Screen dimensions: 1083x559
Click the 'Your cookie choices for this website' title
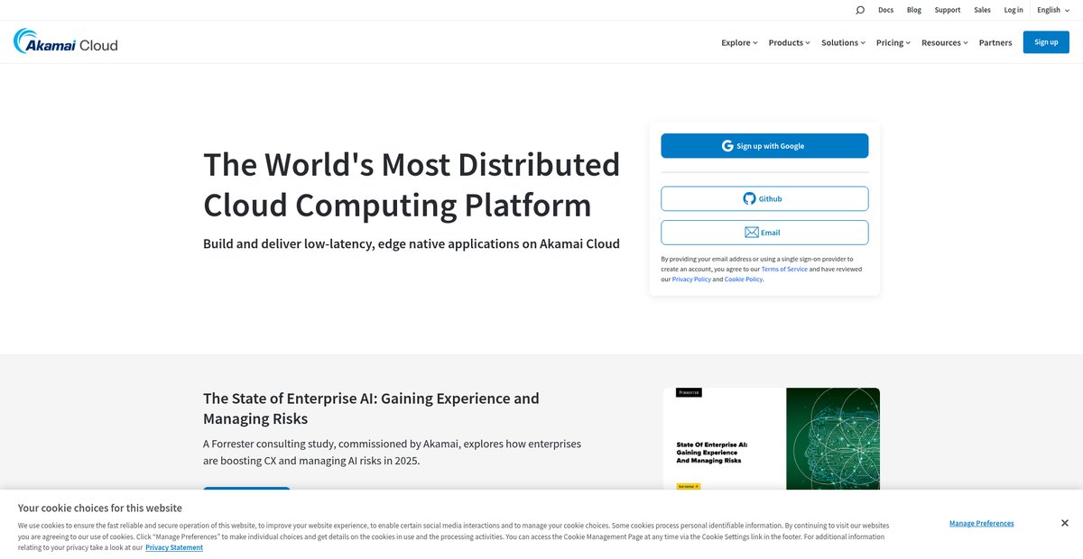point(100,508)
